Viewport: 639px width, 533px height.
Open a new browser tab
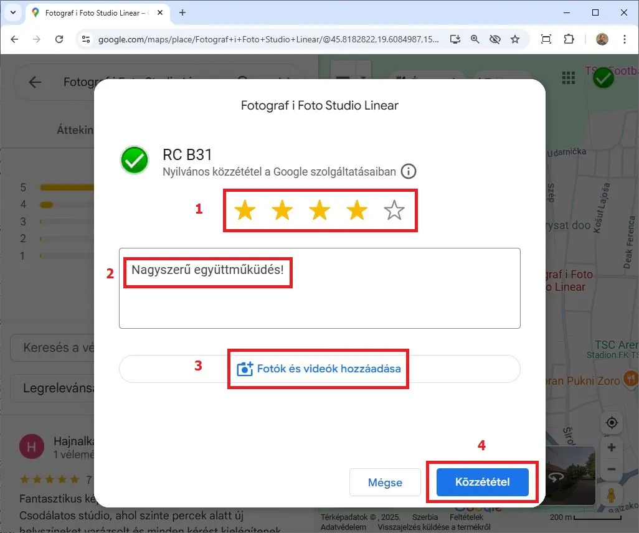(182, 12)
